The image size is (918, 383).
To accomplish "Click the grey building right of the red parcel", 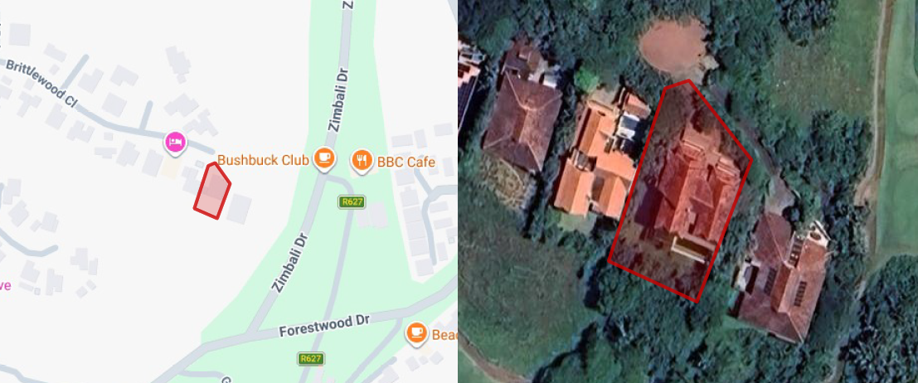I will 239,209.
